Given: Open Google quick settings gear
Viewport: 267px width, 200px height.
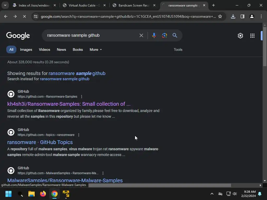Looking at the screenshot, I should (240, 36).
